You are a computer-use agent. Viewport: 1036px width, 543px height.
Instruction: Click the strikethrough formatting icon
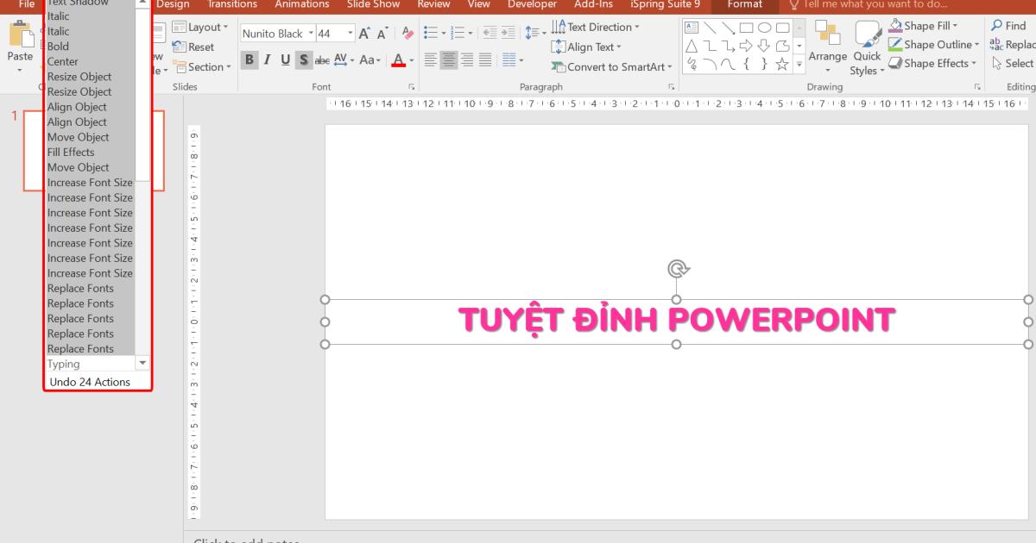[322, 60]
